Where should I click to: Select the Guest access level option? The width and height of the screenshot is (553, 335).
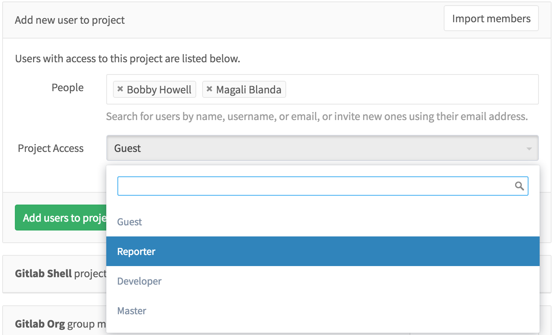(130, 222)
